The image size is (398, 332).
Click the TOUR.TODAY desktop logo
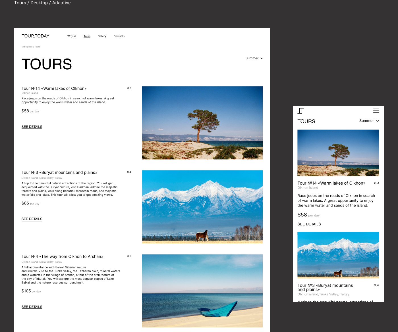tap(36, 36)
